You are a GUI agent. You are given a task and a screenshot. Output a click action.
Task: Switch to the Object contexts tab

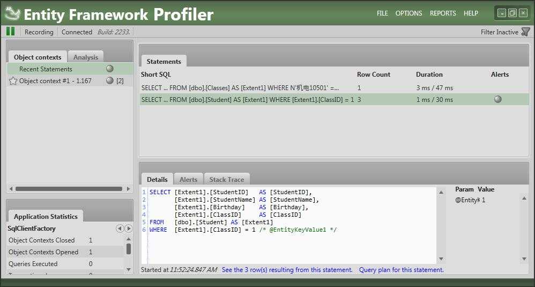click(x=38, y=57)
